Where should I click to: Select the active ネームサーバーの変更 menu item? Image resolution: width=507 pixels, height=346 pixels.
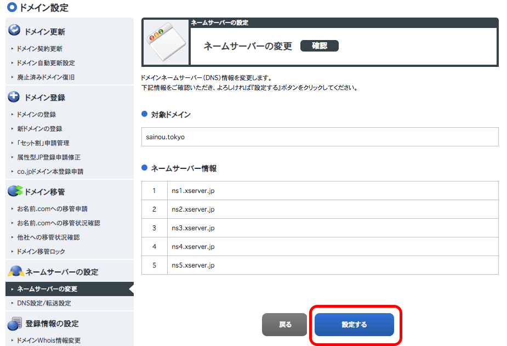click(70, 289)
